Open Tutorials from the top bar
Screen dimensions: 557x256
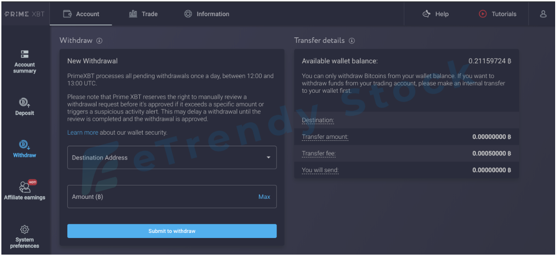click(497, 14)
